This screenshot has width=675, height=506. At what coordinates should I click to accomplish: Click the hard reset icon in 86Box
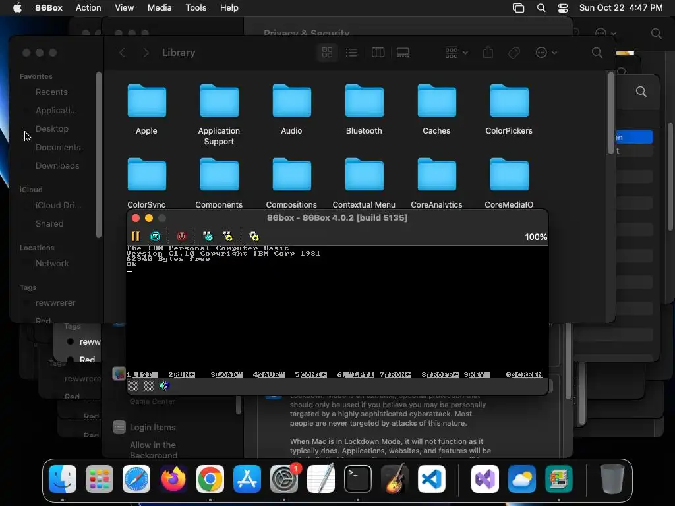coord(156,237)
